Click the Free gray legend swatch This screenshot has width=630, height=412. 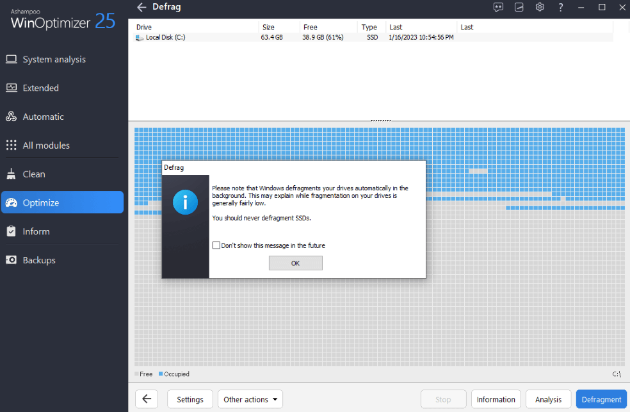pyautogui.click(x=136, y=374)
